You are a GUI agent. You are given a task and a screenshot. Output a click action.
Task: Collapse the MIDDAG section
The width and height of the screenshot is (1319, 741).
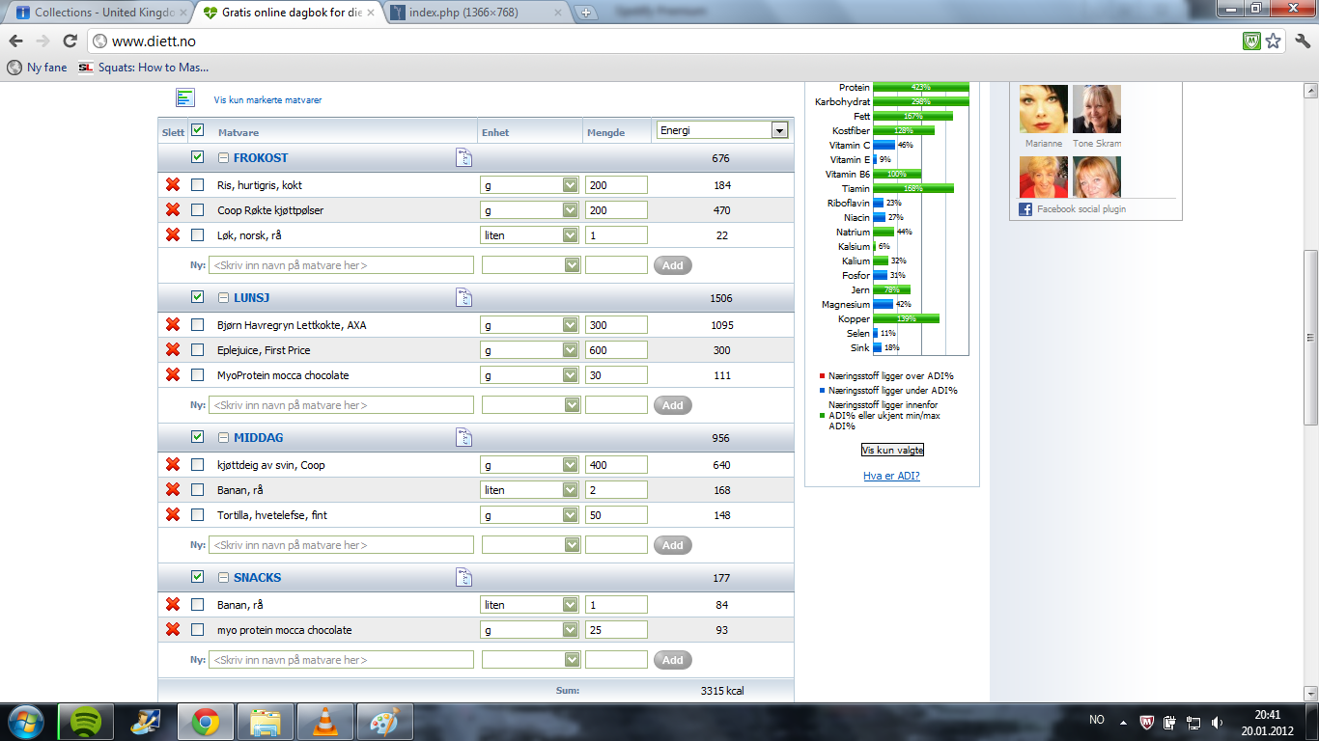click(x=223, y=438)
